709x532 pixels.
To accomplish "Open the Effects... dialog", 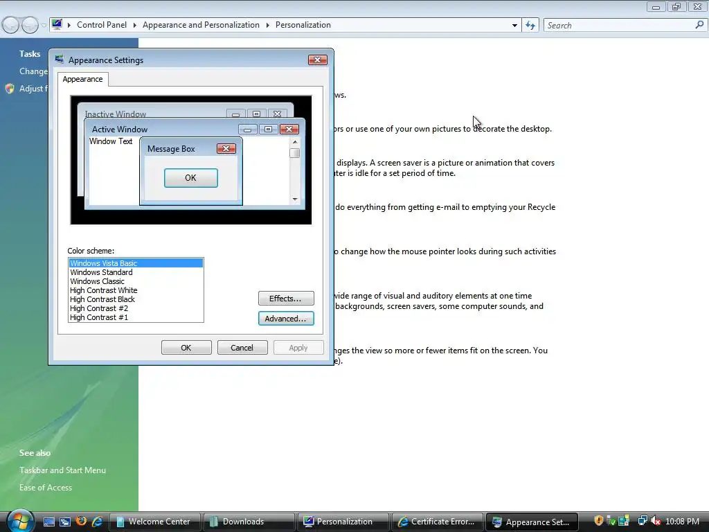I will 286,298.
